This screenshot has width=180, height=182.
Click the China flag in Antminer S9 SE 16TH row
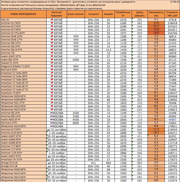coord(52,36)
